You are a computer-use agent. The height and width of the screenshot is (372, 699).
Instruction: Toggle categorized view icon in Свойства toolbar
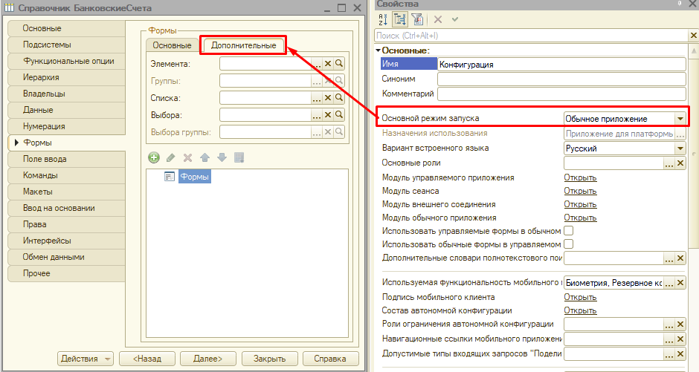pos(399,19)
